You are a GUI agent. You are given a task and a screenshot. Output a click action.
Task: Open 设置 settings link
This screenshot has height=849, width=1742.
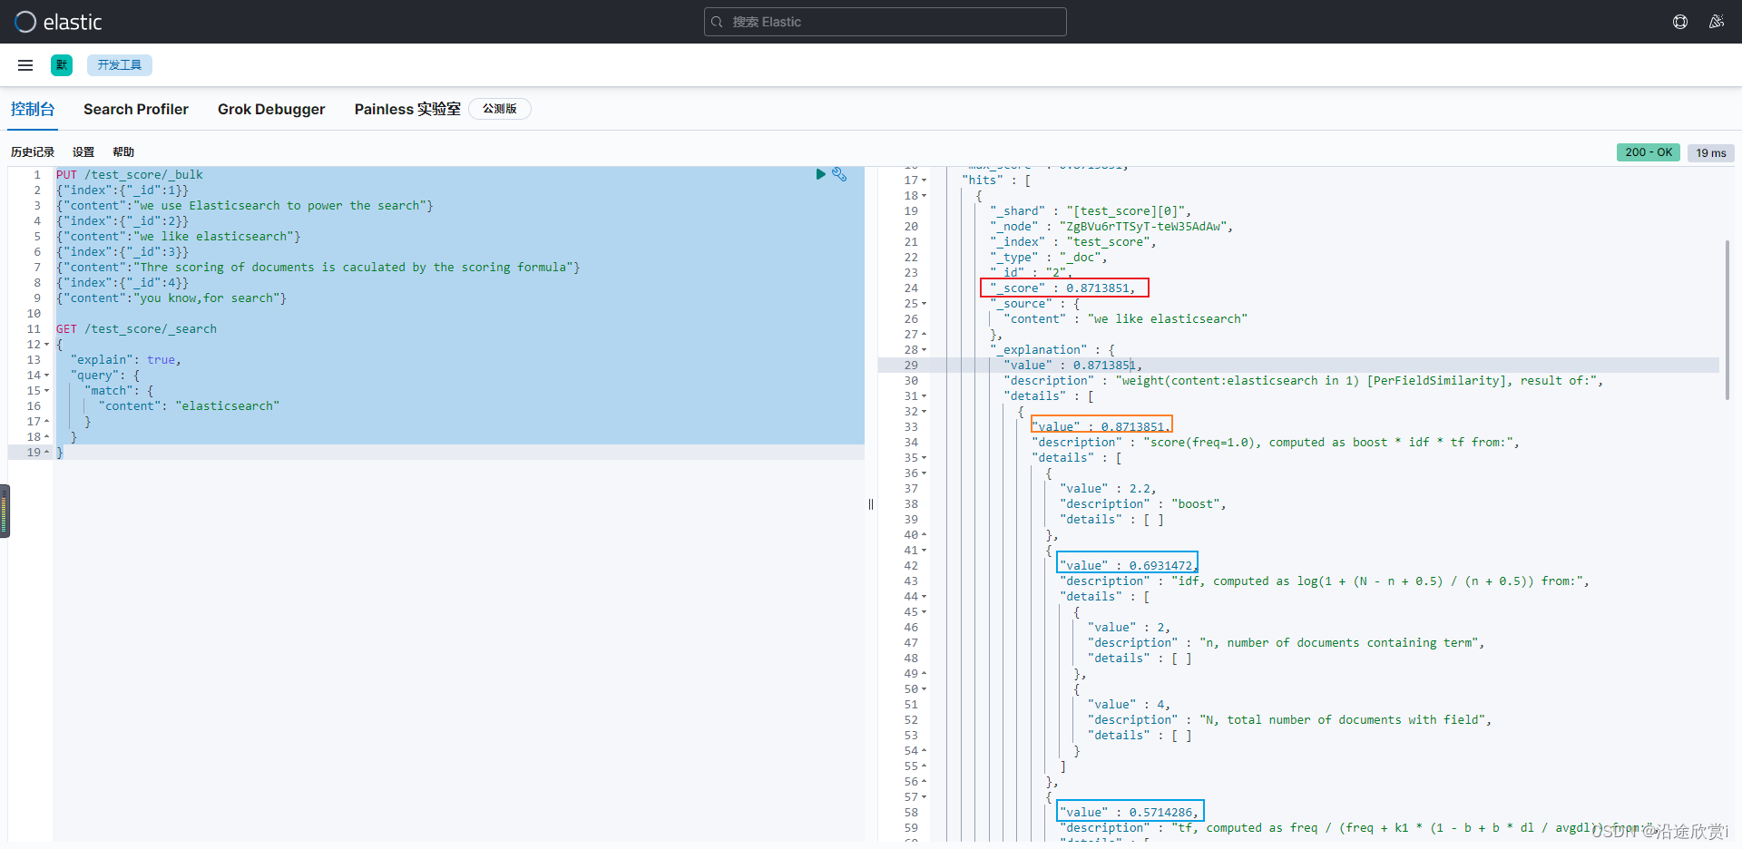83,152
